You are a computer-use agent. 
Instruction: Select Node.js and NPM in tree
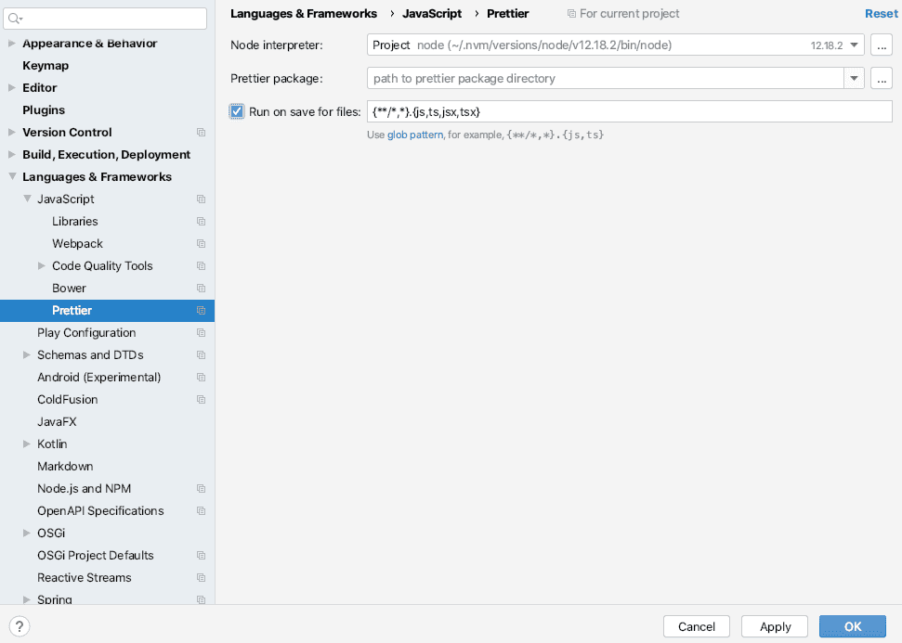pos(84,488)
